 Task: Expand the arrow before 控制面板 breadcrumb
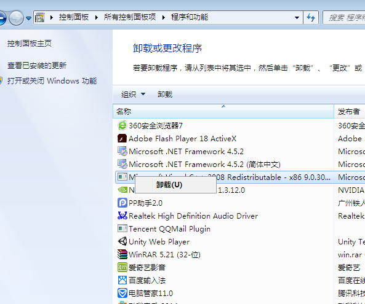point(52,17)
